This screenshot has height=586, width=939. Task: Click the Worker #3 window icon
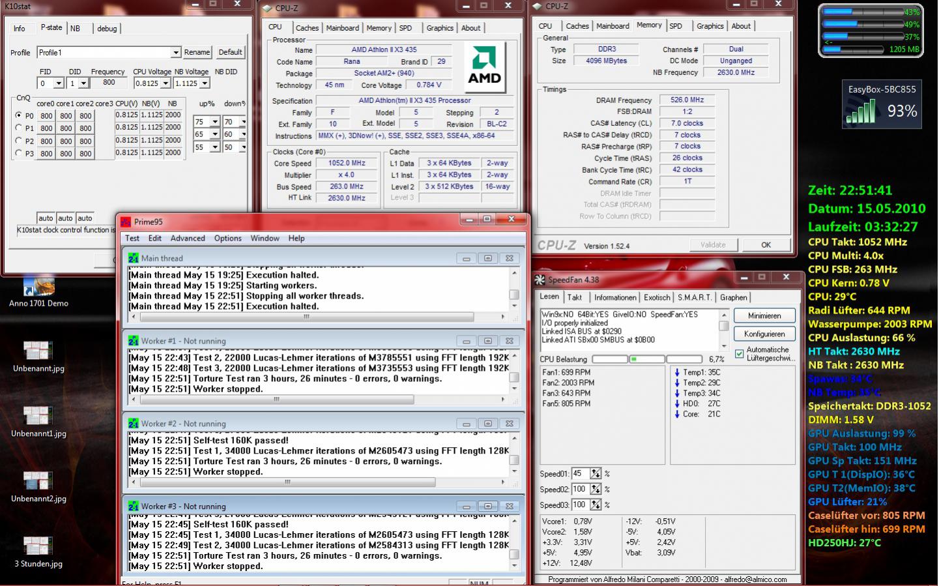tap(134, 506)
